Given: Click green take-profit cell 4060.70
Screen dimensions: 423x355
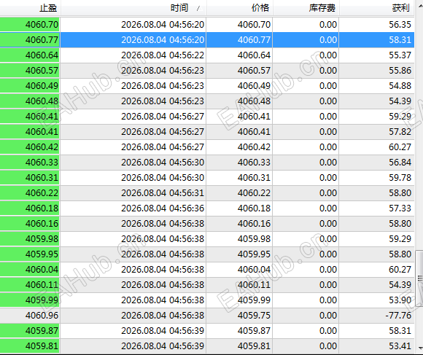Looking at the screenshot, I should coord(30,25).
